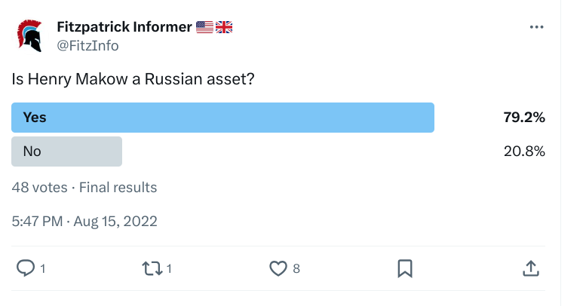Open Fitzpatrick Informer profile name
The height and width of the screenshot is (306, 586).
click(x=124, y=27)
